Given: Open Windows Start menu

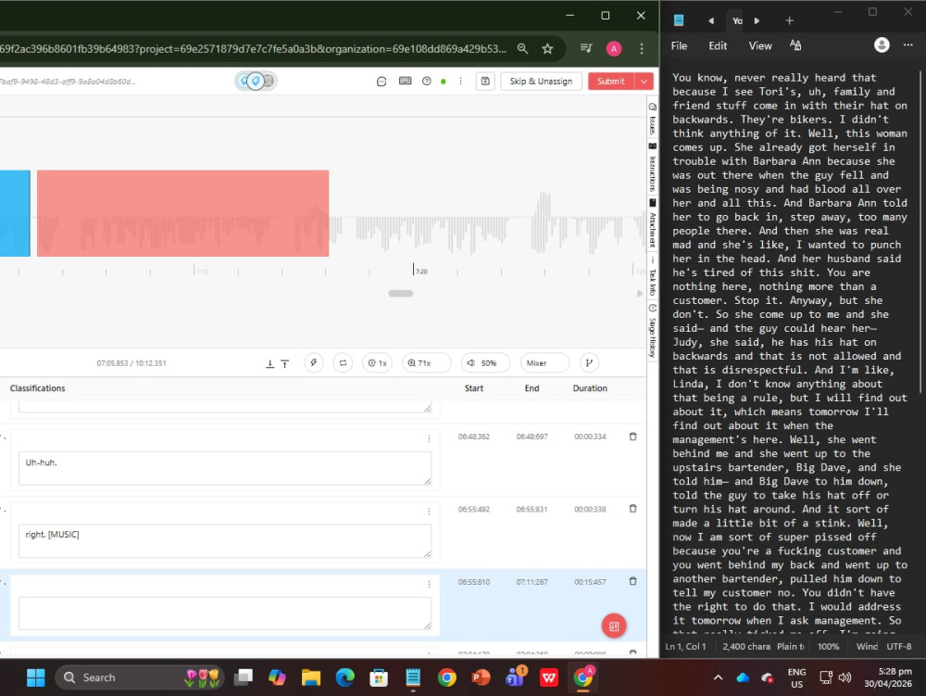Looking at the screenshot, I should (x=35, y=677).
